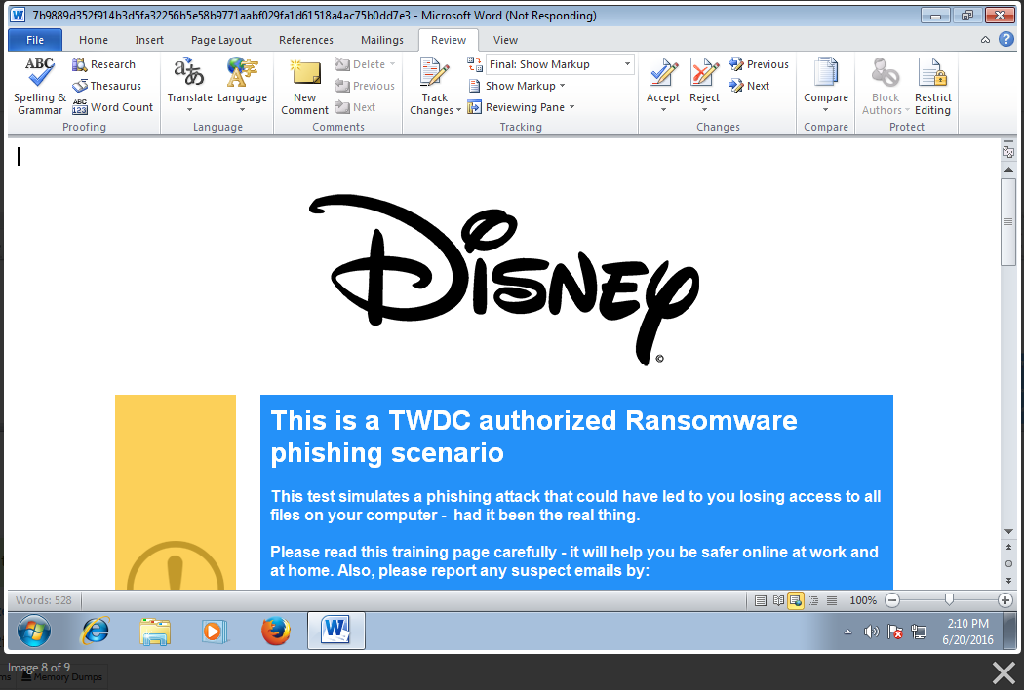
Task: Select the Mailings tab
Action: coord(382,40)
